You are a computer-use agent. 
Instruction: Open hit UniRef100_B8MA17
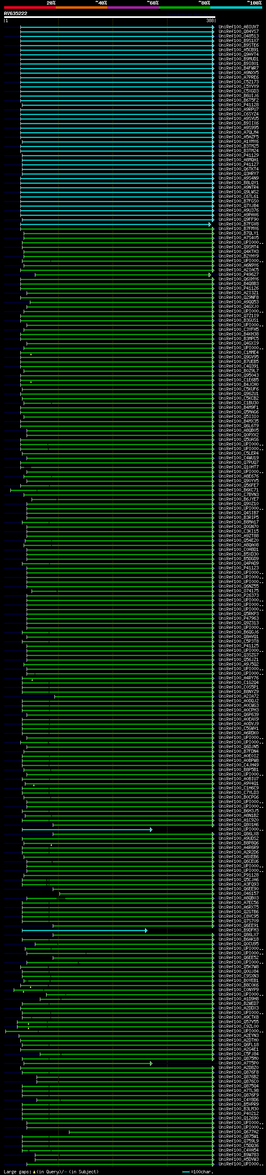click(x=238, y=522)
